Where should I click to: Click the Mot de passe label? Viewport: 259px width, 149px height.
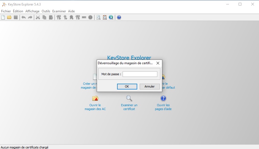click(x=111, y=74)
